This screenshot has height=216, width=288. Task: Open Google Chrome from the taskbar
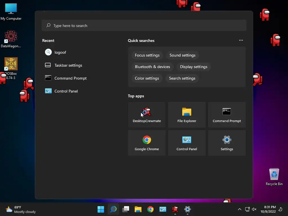click(x=150, y=209)
